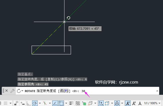This screenshot has width=163, height=106.
Task: Toggle snap mode dots icon
Action: click(x=6, y=103)
